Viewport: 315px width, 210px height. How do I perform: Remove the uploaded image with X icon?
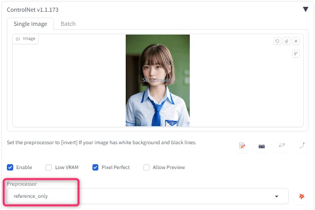coord(296,41)
